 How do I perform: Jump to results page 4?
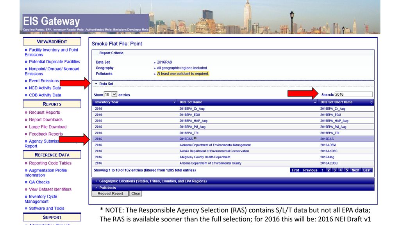tap(341, 170)
